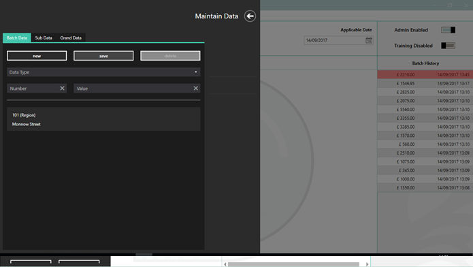Select batch history row £ 2210.00
The image size is (473, 267).
425,74
